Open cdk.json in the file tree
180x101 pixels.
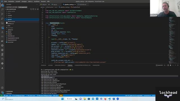22,34
